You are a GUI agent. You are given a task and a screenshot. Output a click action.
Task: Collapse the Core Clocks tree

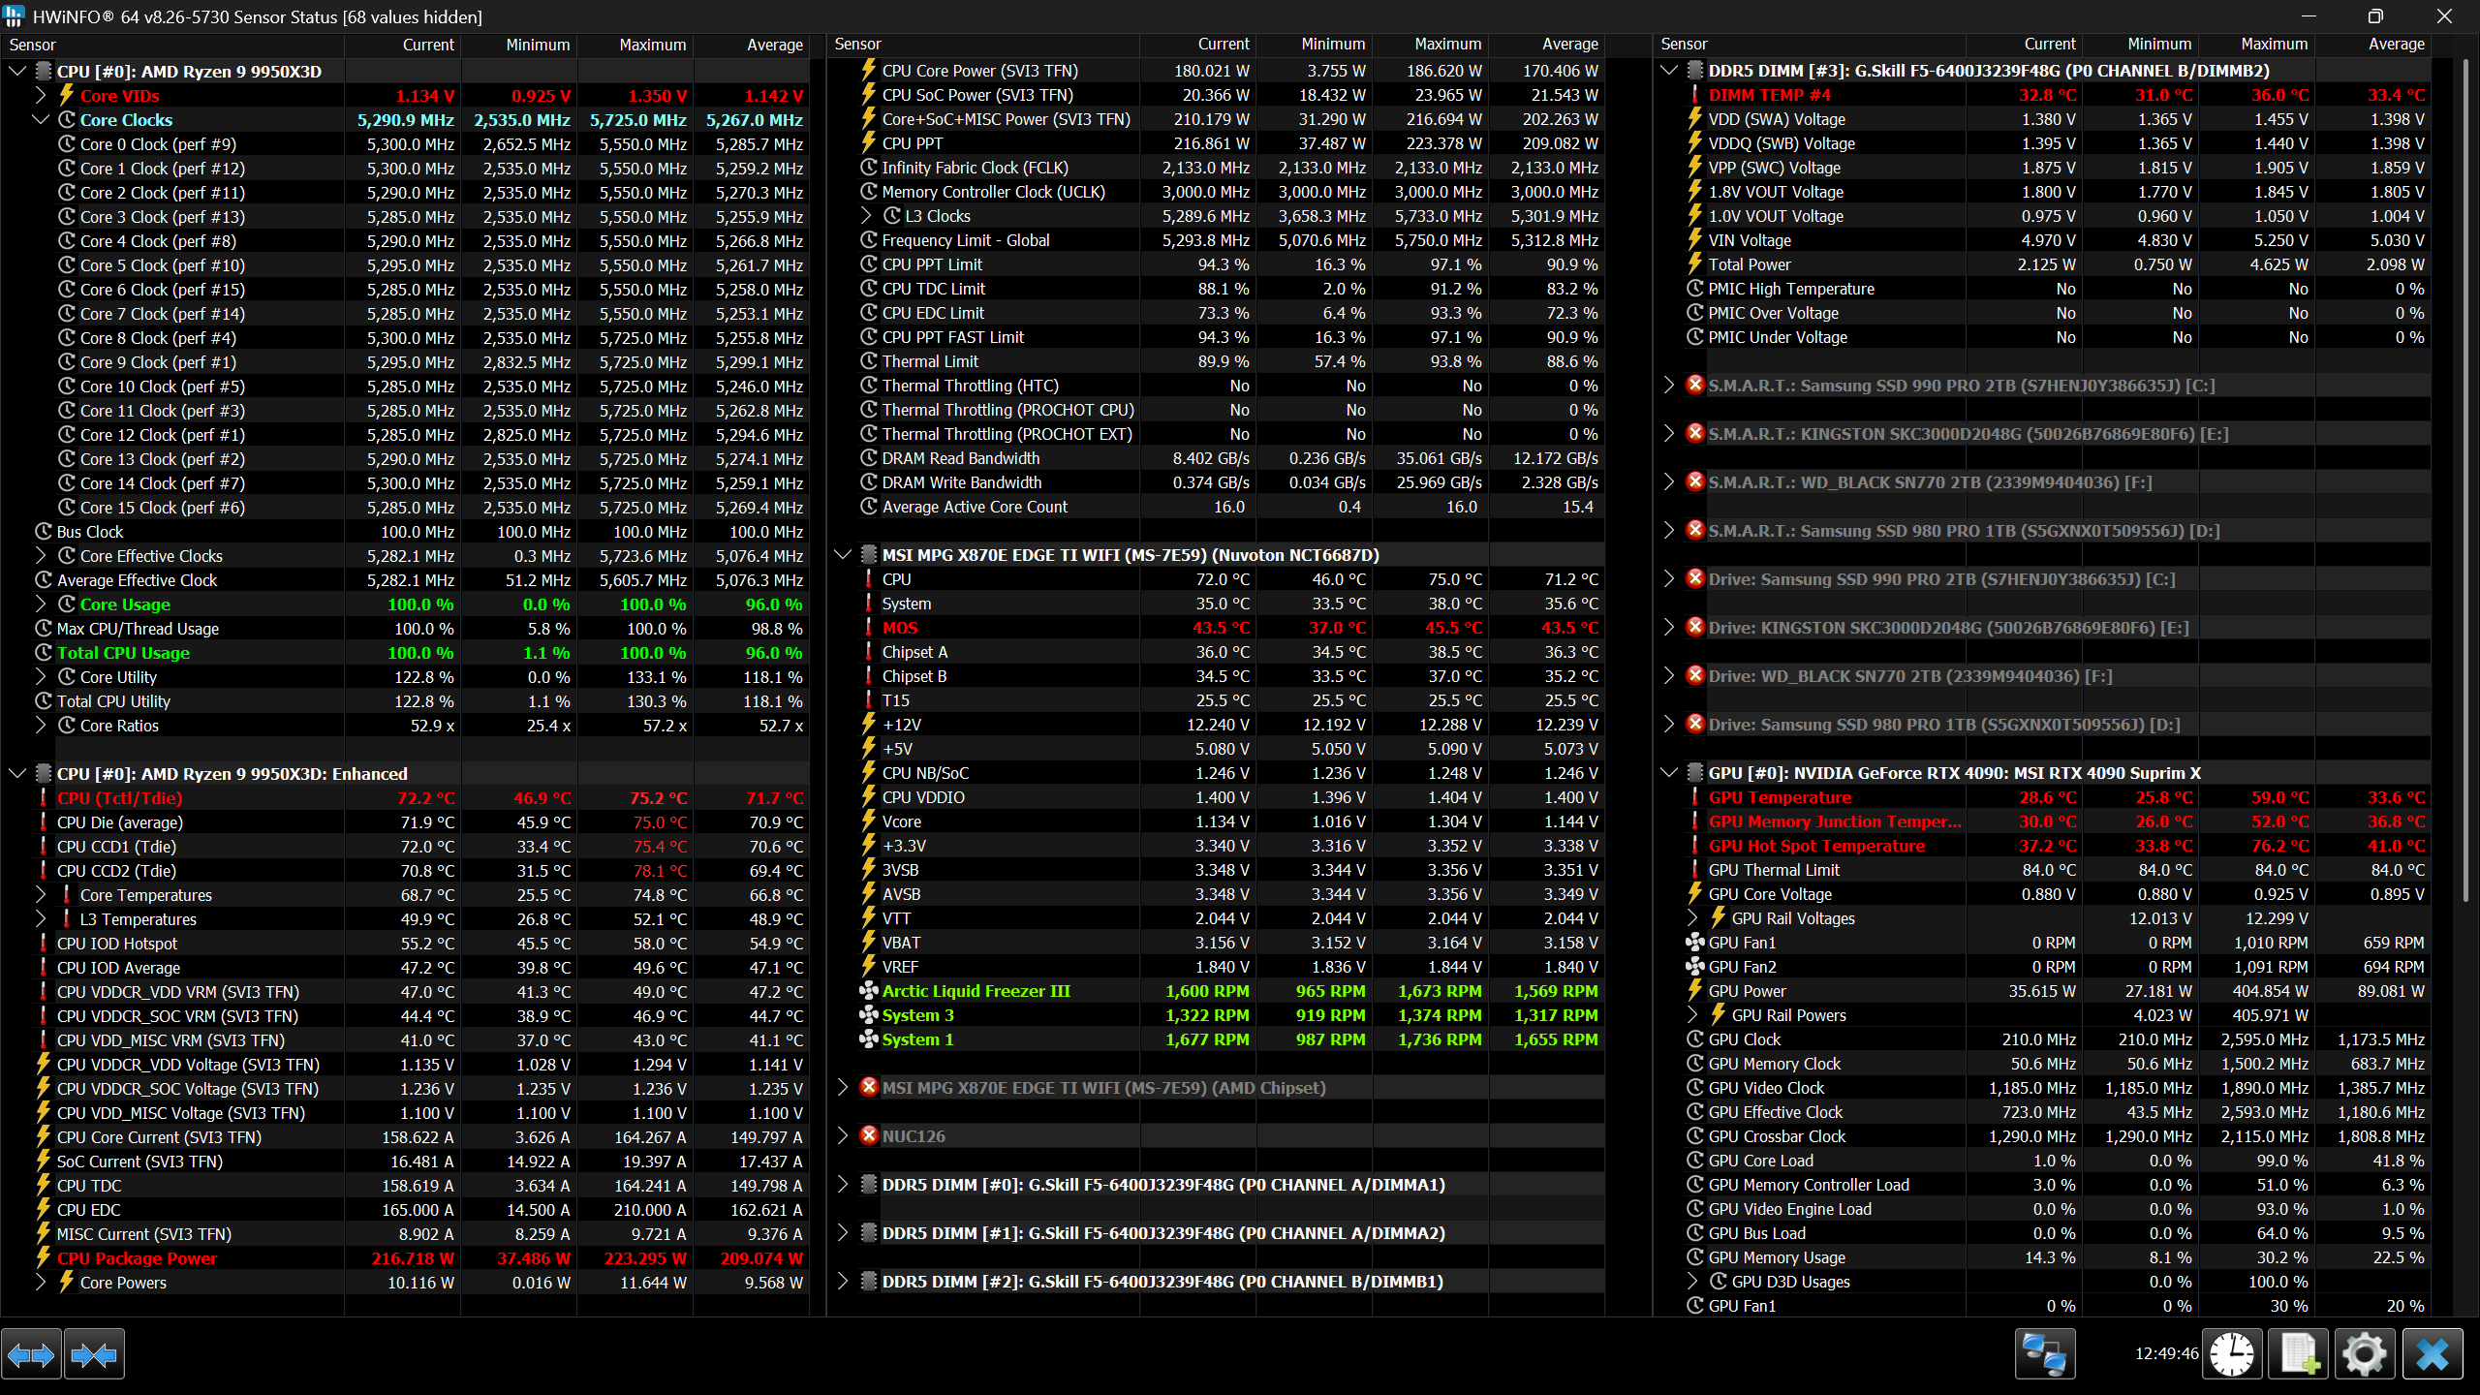41,119
